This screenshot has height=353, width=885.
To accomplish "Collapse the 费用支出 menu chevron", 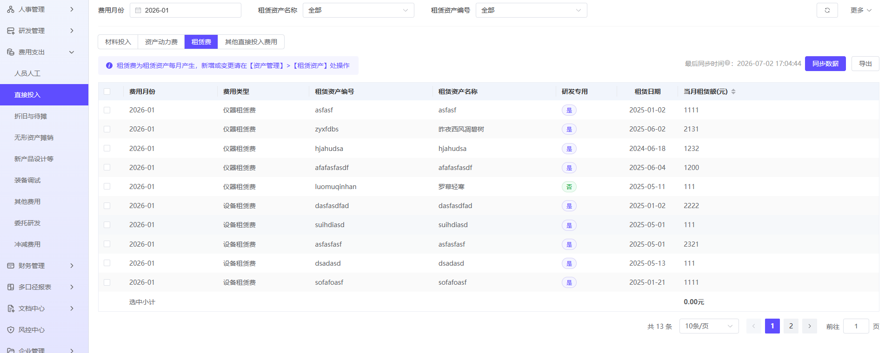I will pos(72,52).
